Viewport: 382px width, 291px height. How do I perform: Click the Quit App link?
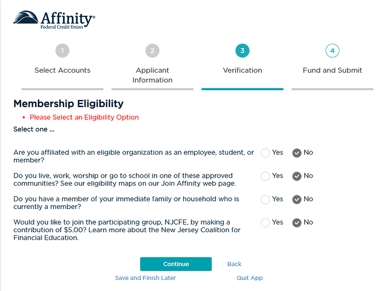click(x=250, y=278)
